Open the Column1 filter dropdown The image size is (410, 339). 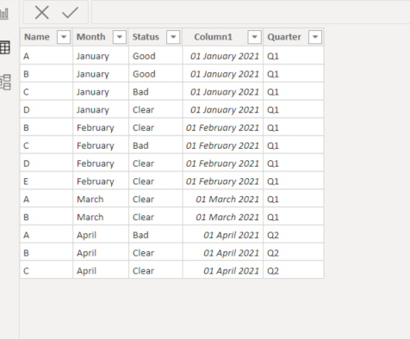point(254,37)
